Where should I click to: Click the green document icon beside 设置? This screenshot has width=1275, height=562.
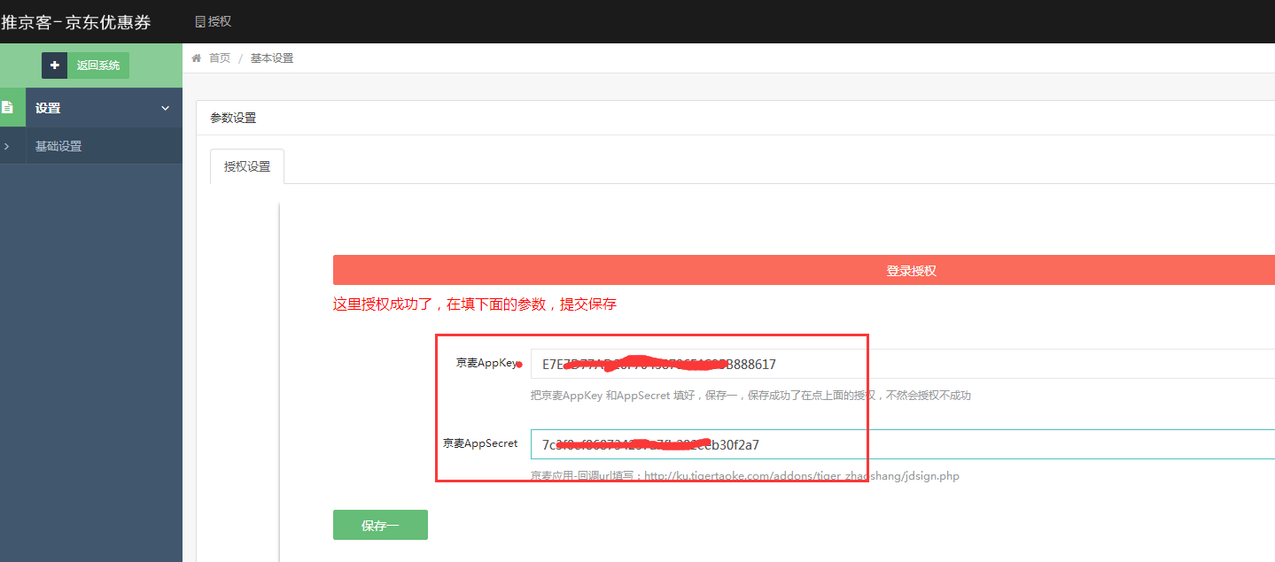coord(8,108)
